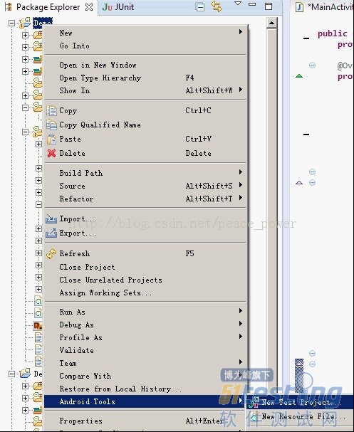Viewport: 354px width, 432px height.
Task: Close the Package Explorer tab
Action: tap(89, 7)
